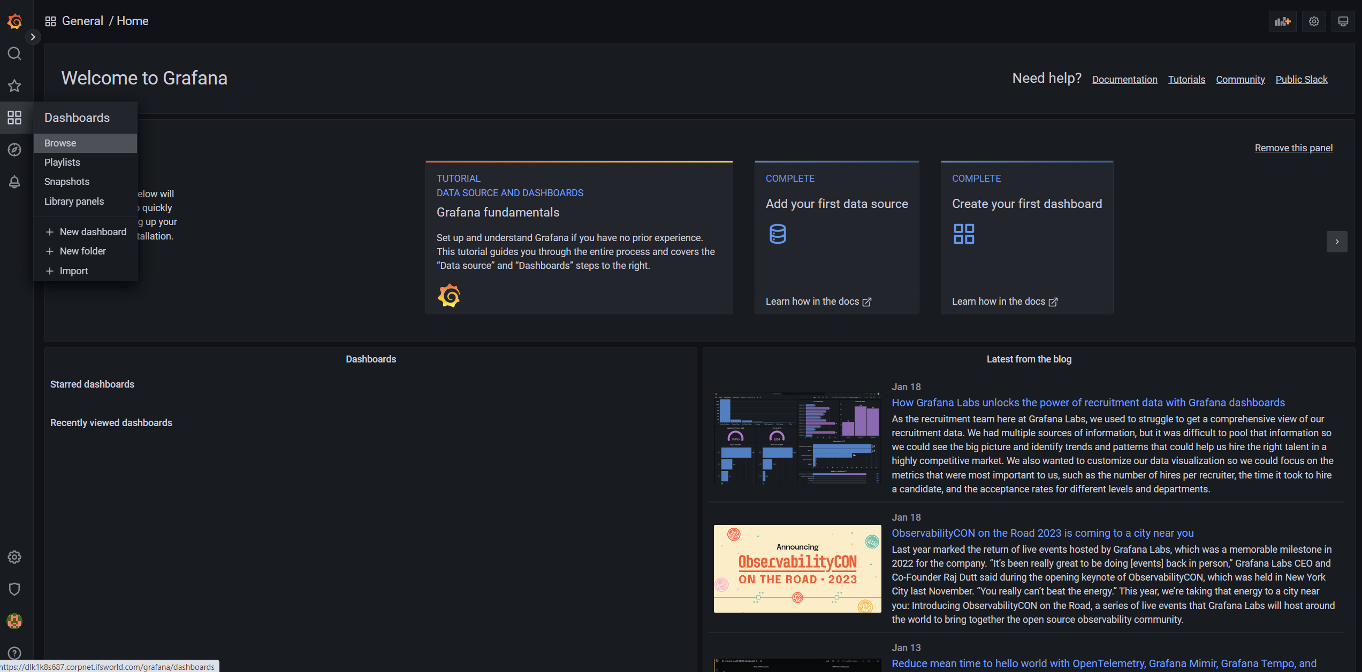Click the next-cards arrow on the right

1337,242
